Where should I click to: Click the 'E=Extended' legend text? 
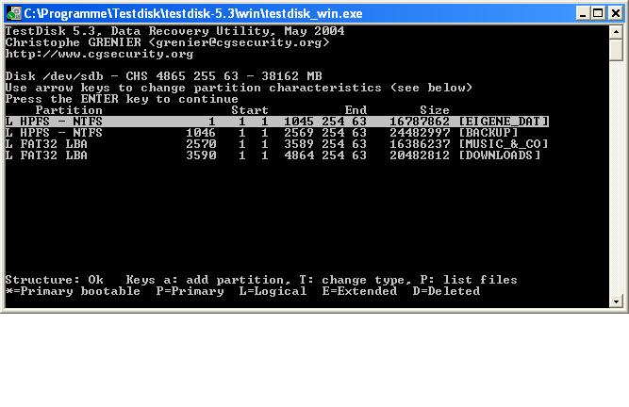359,291
